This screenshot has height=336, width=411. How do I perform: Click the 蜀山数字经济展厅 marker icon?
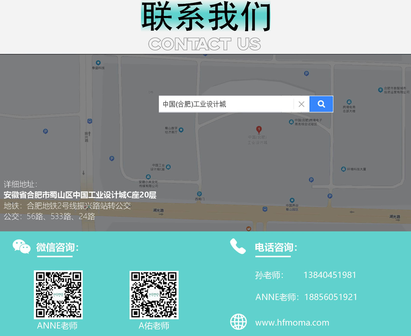point(181,130)
